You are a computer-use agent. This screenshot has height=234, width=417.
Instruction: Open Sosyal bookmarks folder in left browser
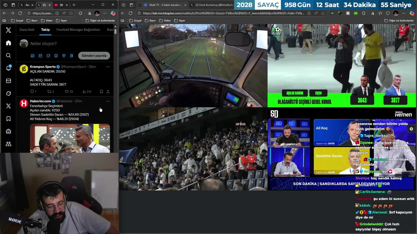(17, 20)
